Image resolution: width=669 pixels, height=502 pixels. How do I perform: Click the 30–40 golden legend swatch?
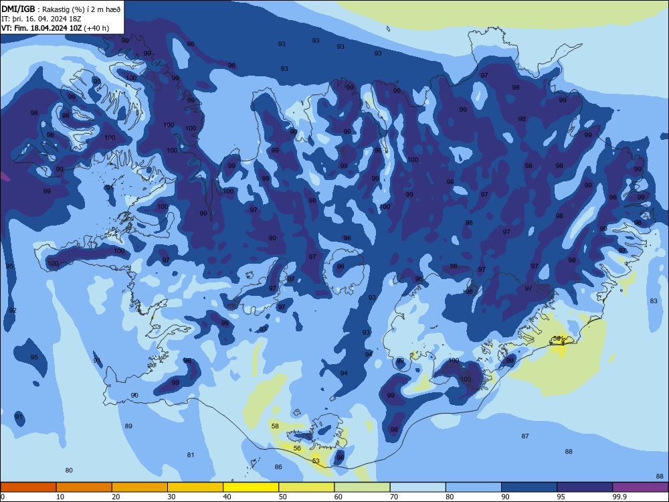point(195,487)
